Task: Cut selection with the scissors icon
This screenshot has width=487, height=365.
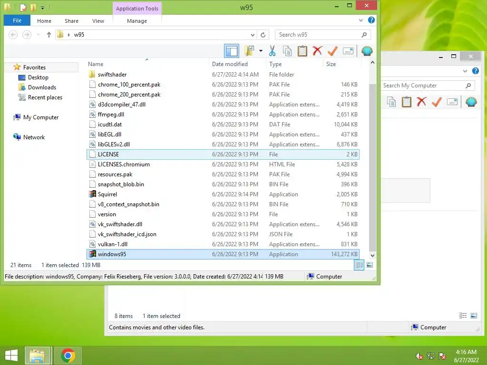Action: [272, 51]
